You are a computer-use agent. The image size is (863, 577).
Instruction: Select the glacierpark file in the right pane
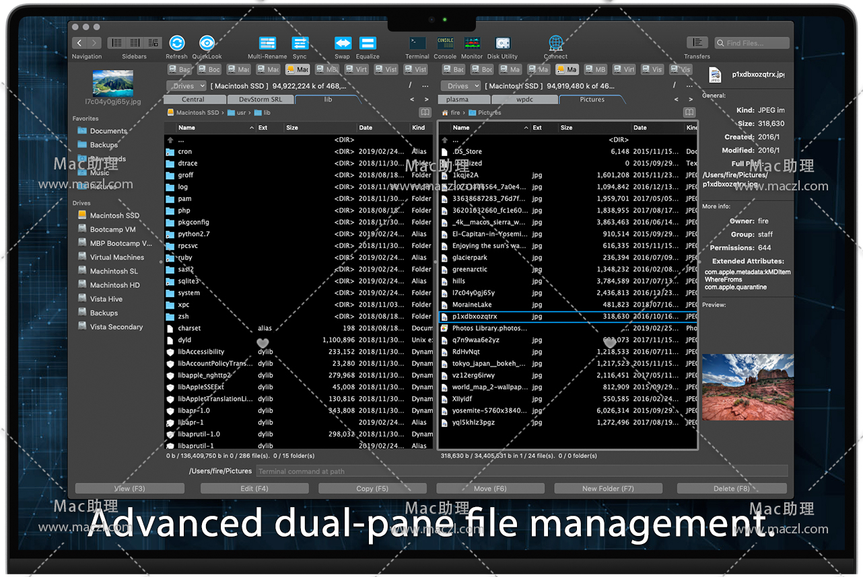(568, 258)
